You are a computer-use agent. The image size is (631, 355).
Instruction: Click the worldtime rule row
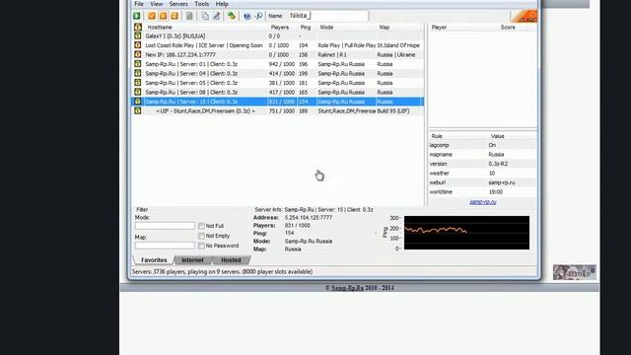pos(482,191)
